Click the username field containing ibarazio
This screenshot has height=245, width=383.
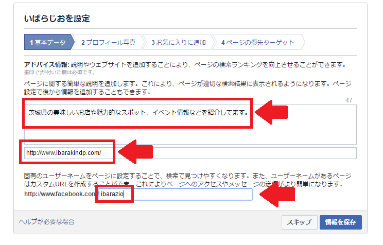coord(176,194)
